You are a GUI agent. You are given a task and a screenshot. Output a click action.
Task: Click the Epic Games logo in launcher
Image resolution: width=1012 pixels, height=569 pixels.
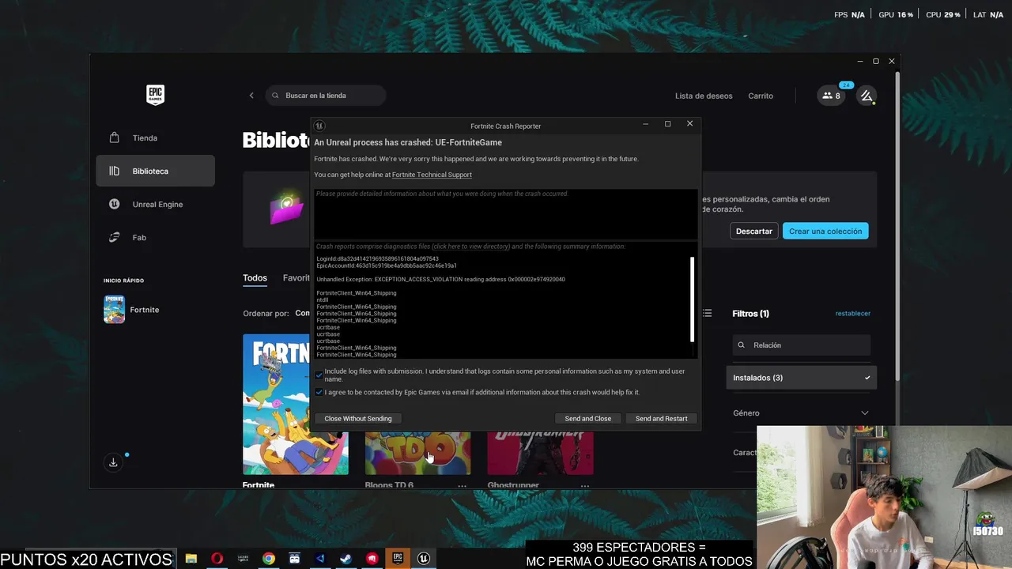pyautogui.click(x=155, y=95)
